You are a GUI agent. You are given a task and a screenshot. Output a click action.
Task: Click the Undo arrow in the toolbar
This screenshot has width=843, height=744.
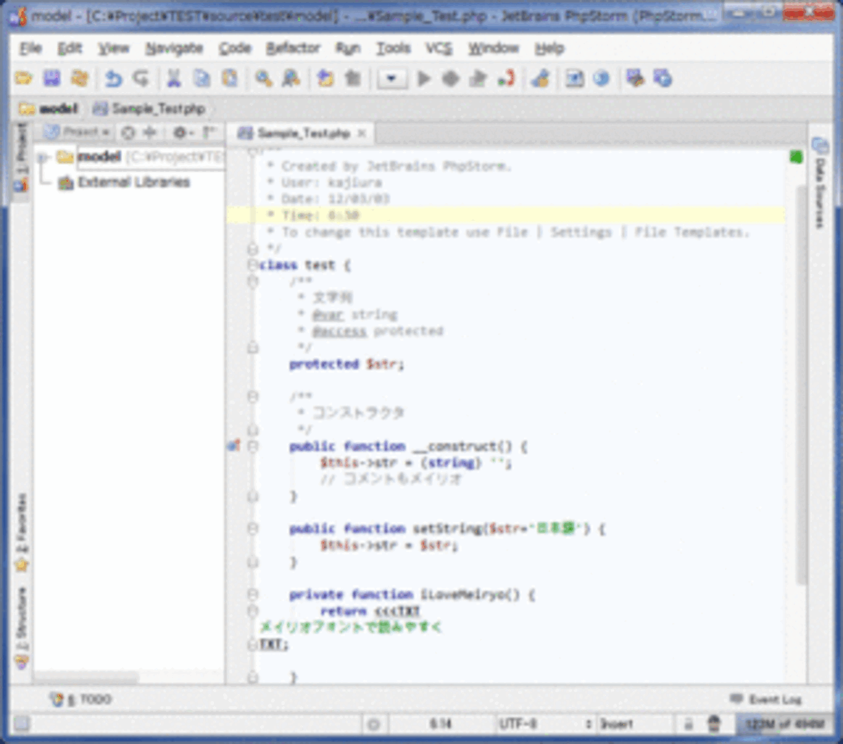pyautogui.click(x=113, y=79)
